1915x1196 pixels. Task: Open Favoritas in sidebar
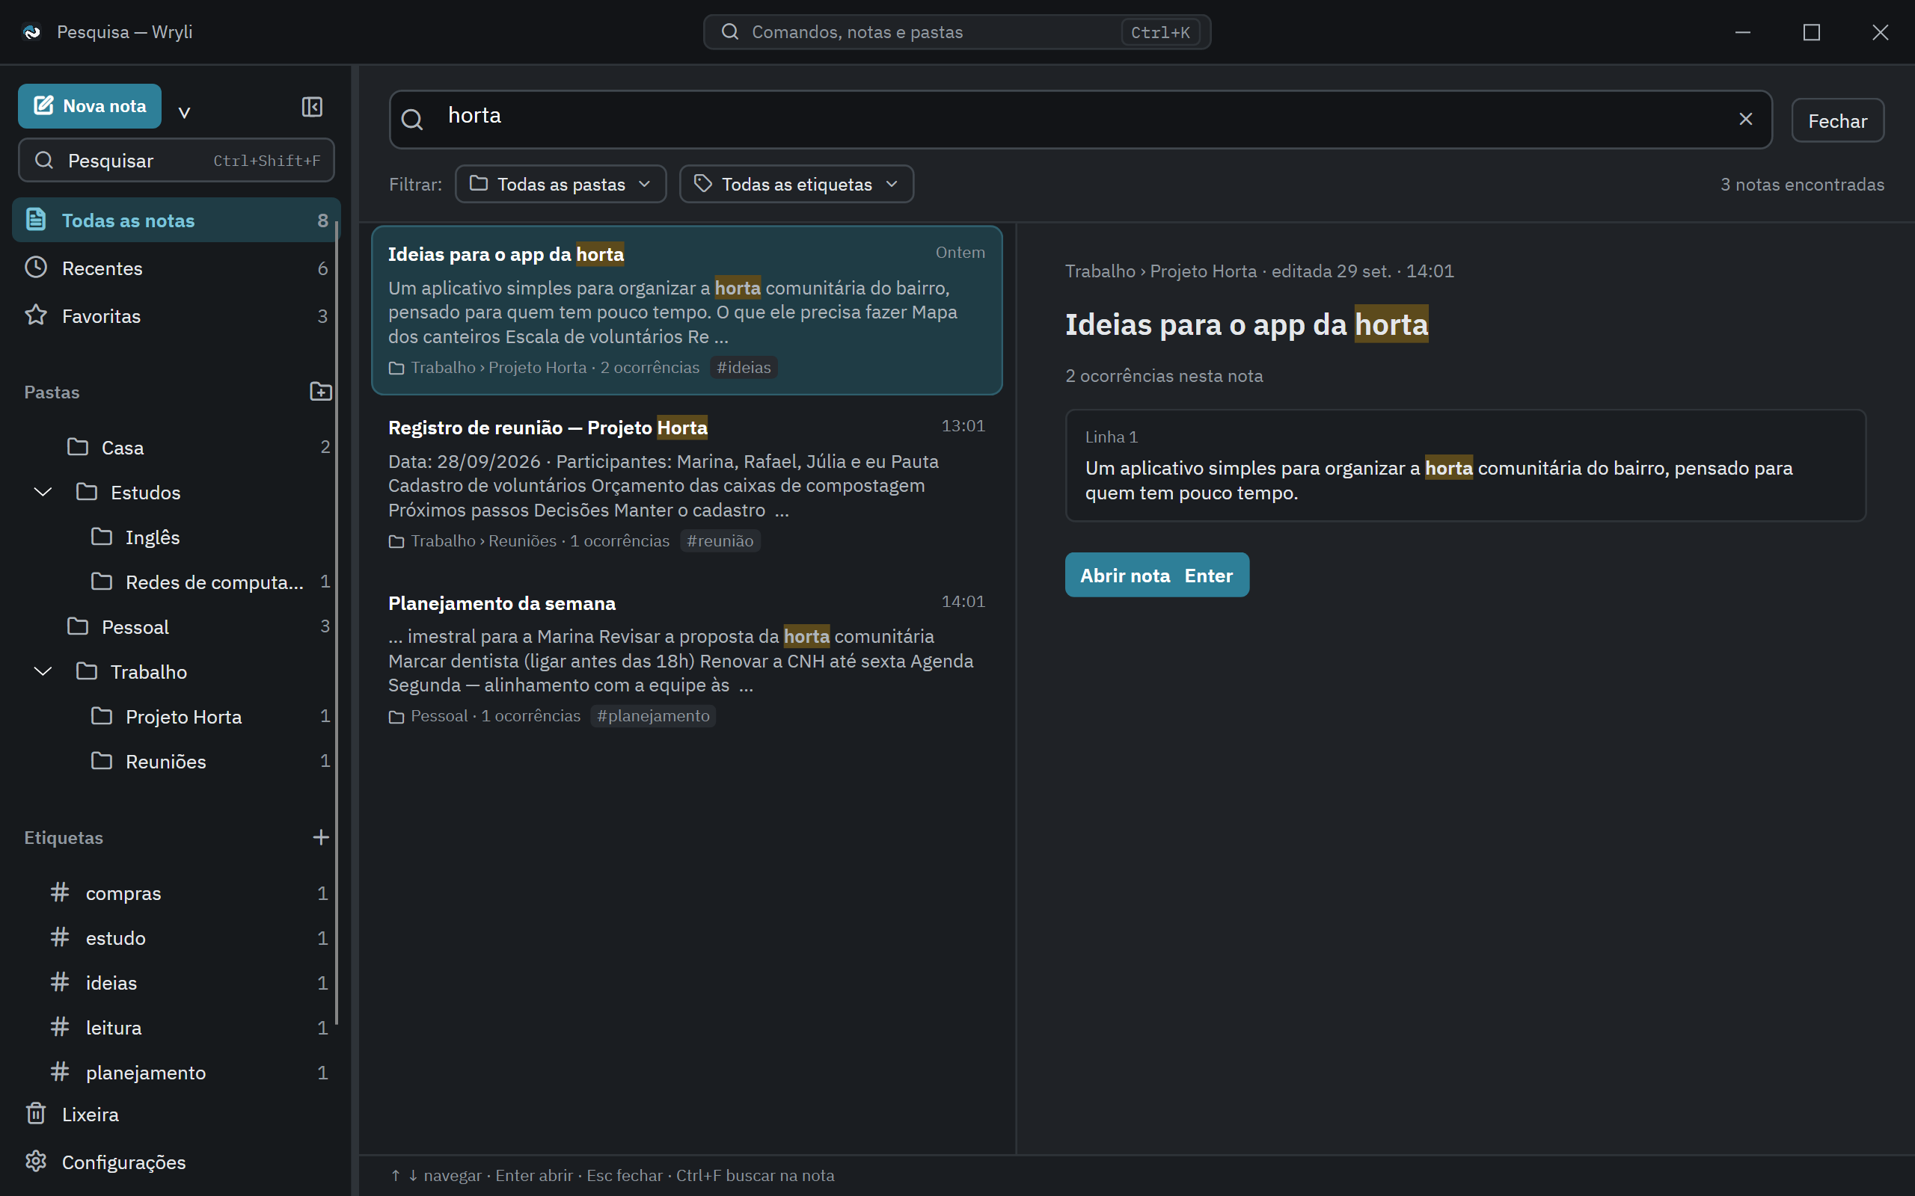[176, 315]
